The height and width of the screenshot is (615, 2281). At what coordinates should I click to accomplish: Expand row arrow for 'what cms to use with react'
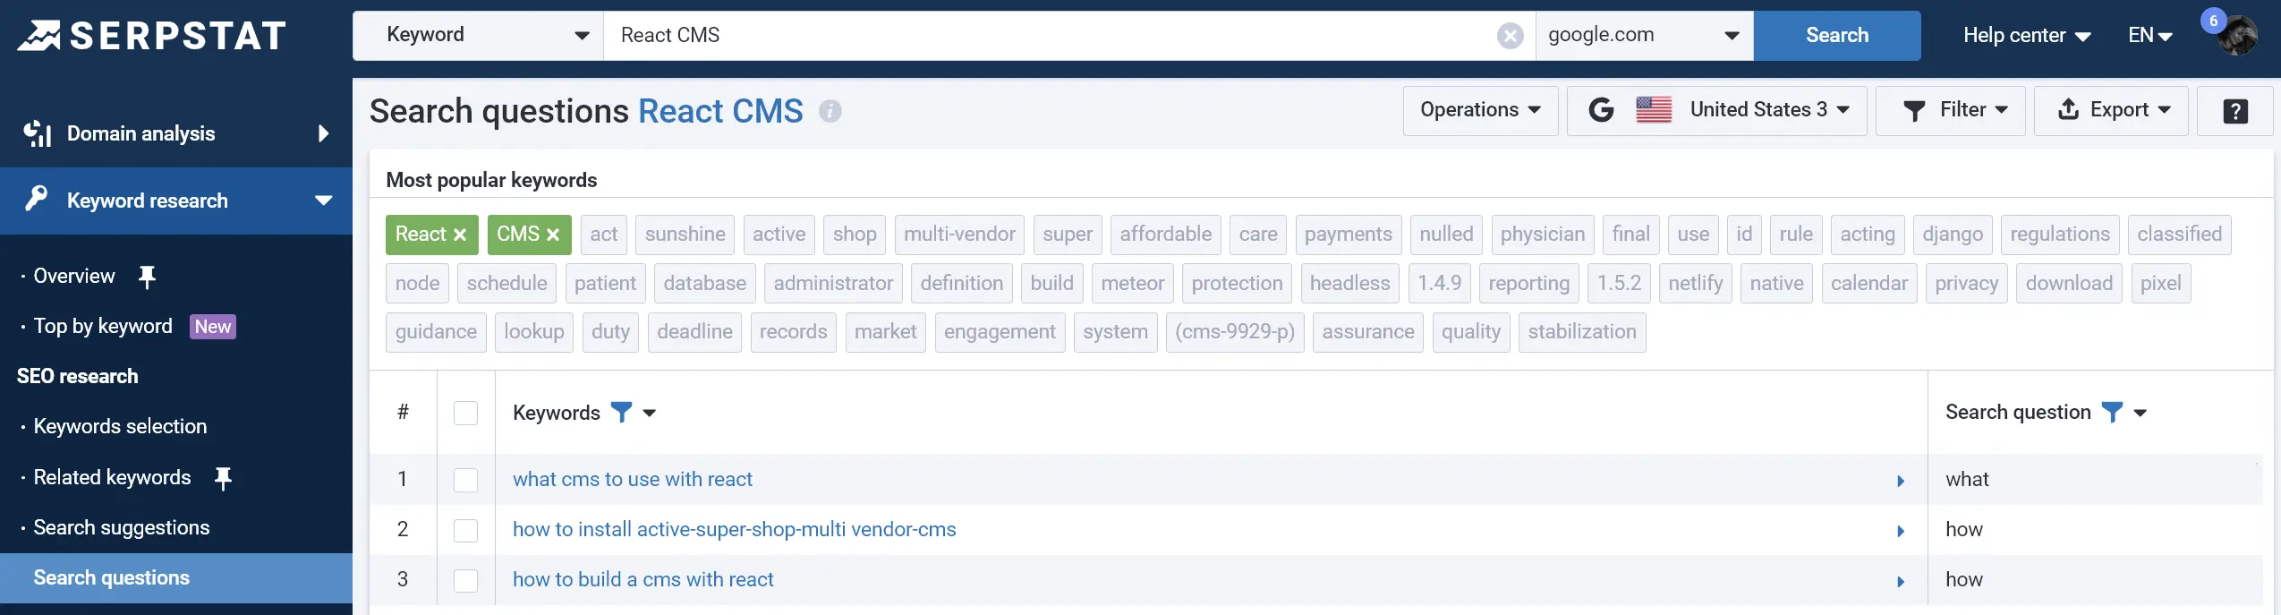click(1901, 481)
